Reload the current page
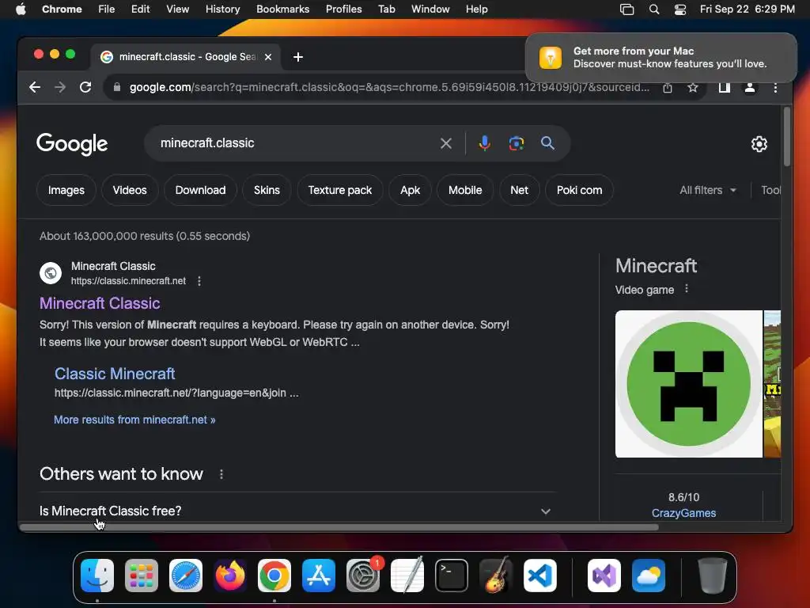Screen dimensions: 810x608 click(x=85, y=87)
